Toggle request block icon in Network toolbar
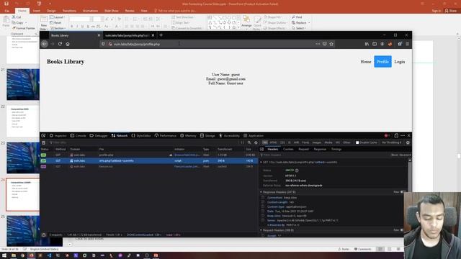461x259 pixels. tap(256, 142)
